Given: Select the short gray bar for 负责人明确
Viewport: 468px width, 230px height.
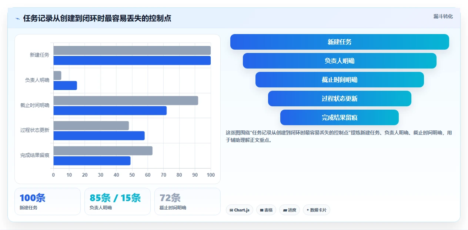Looking at the screenshot, I should [x=57, y=76].
